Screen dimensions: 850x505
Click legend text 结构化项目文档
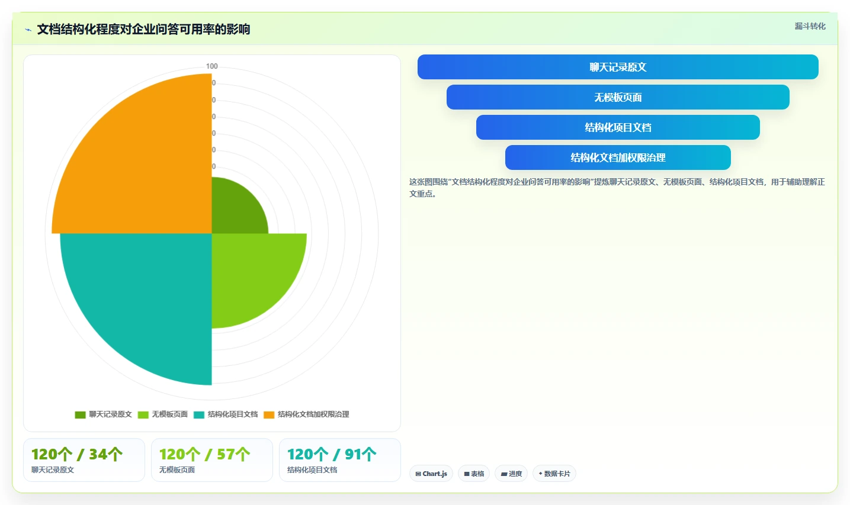tap(233, 414)
